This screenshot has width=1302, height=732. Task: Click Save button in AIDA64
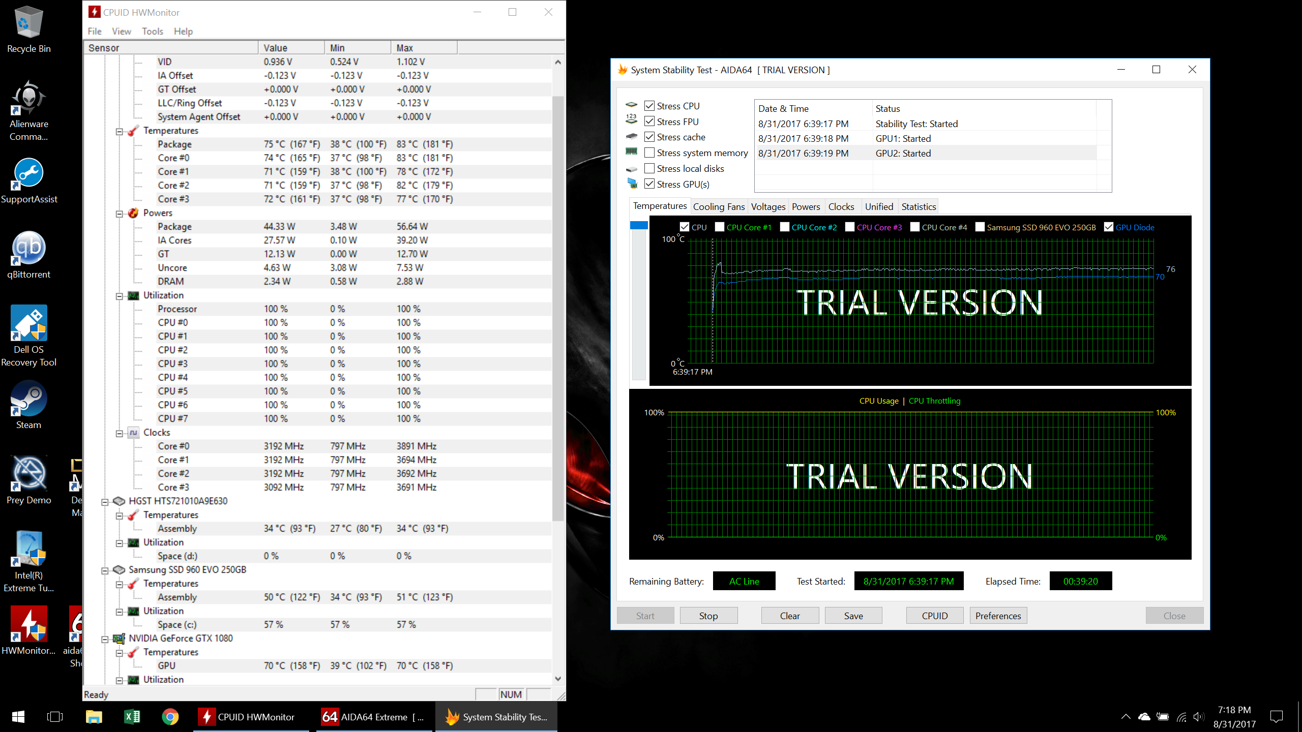853,616
